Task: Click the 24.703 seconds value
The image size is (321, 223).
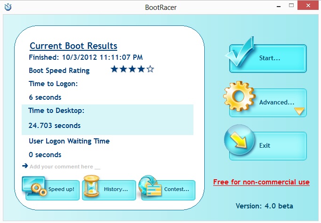Action: [x=55, y=126]
